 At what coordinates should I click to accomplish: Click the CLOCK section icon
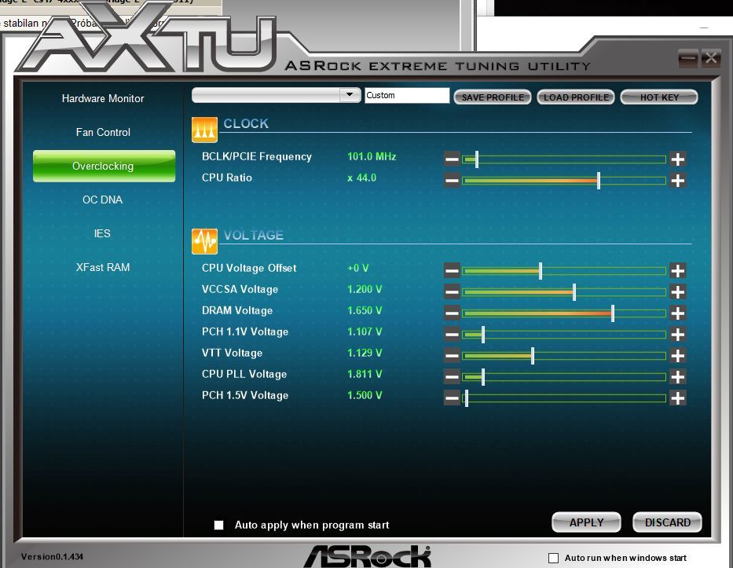204,130
